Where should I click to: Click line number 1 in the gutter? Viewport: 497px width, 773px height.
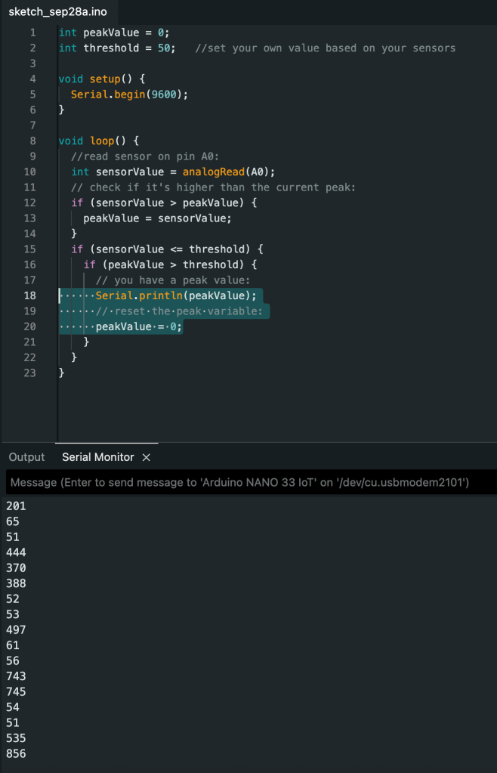[32, 32]
